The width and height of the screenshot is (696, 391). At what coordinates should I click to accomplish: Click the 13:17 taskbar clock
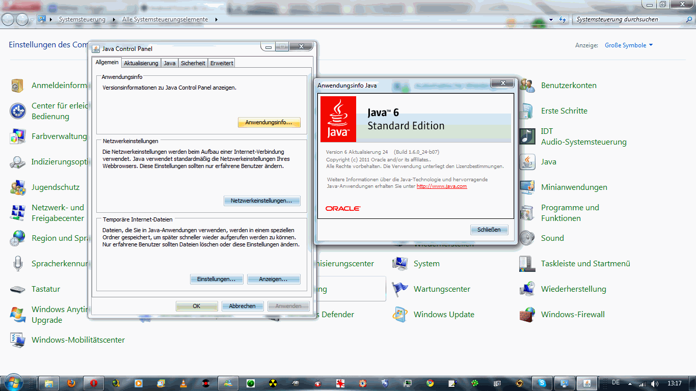674,383
